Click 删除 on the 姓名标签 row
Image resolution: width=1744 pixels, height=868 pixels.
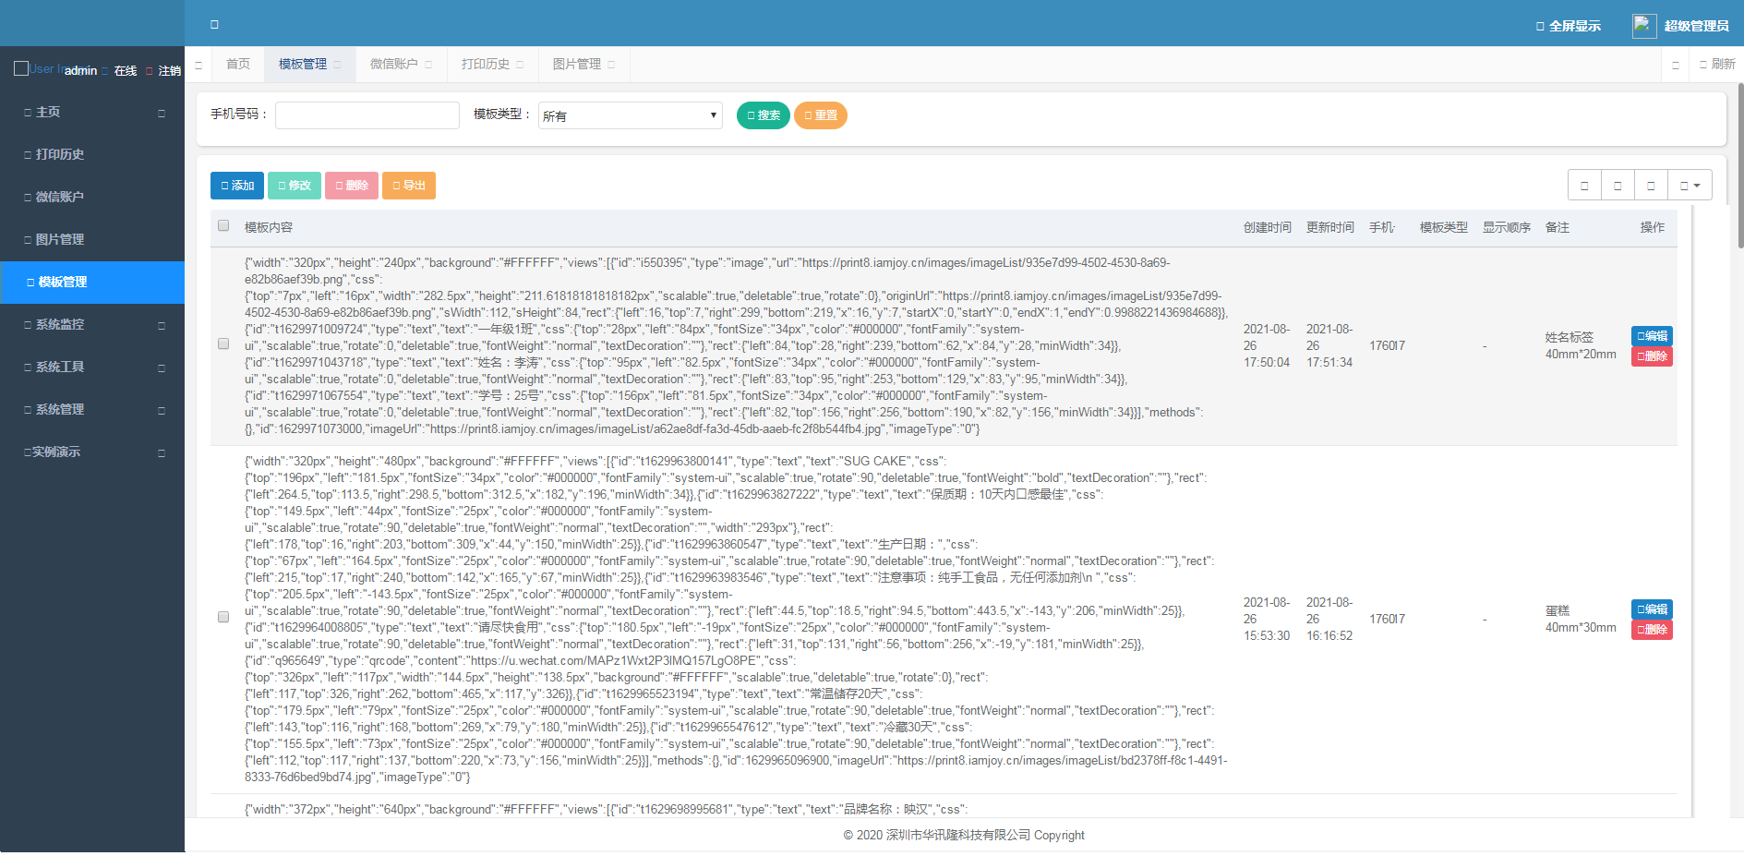[x=1652, y=356]
